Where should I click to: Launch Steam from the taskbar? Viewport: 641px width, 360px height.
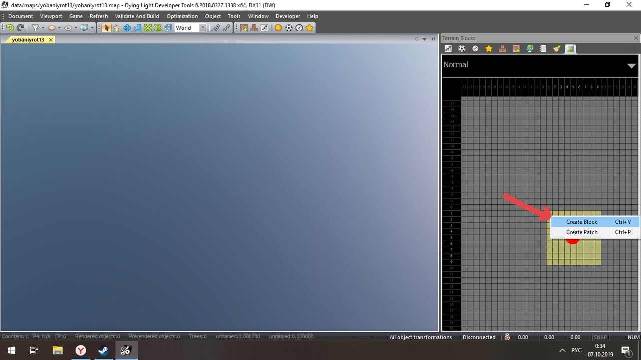coord(103,350)
